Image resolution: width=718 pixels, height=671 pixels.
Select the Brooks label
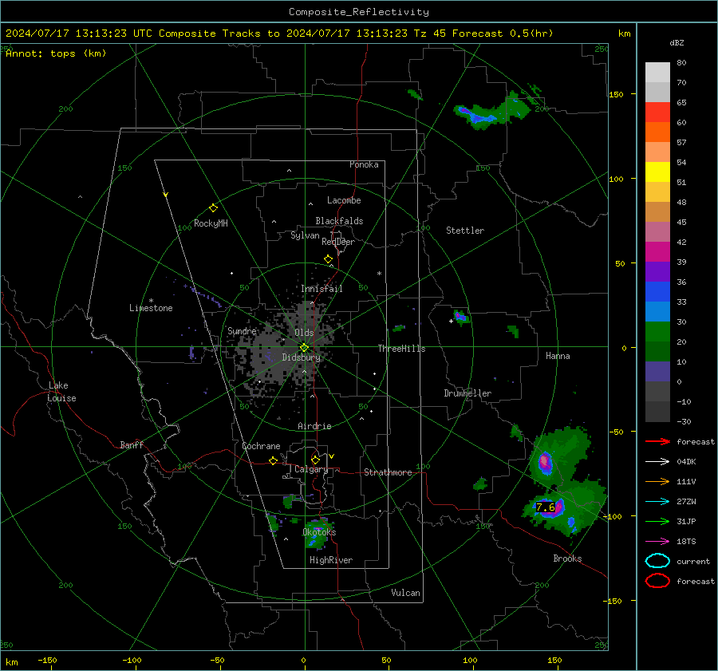click(567, 559)
